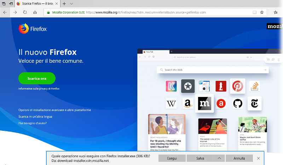The width and height of the screenshot is (283, 165).
Task: Click the Edge back arrow button
Action: click(5, 12)
